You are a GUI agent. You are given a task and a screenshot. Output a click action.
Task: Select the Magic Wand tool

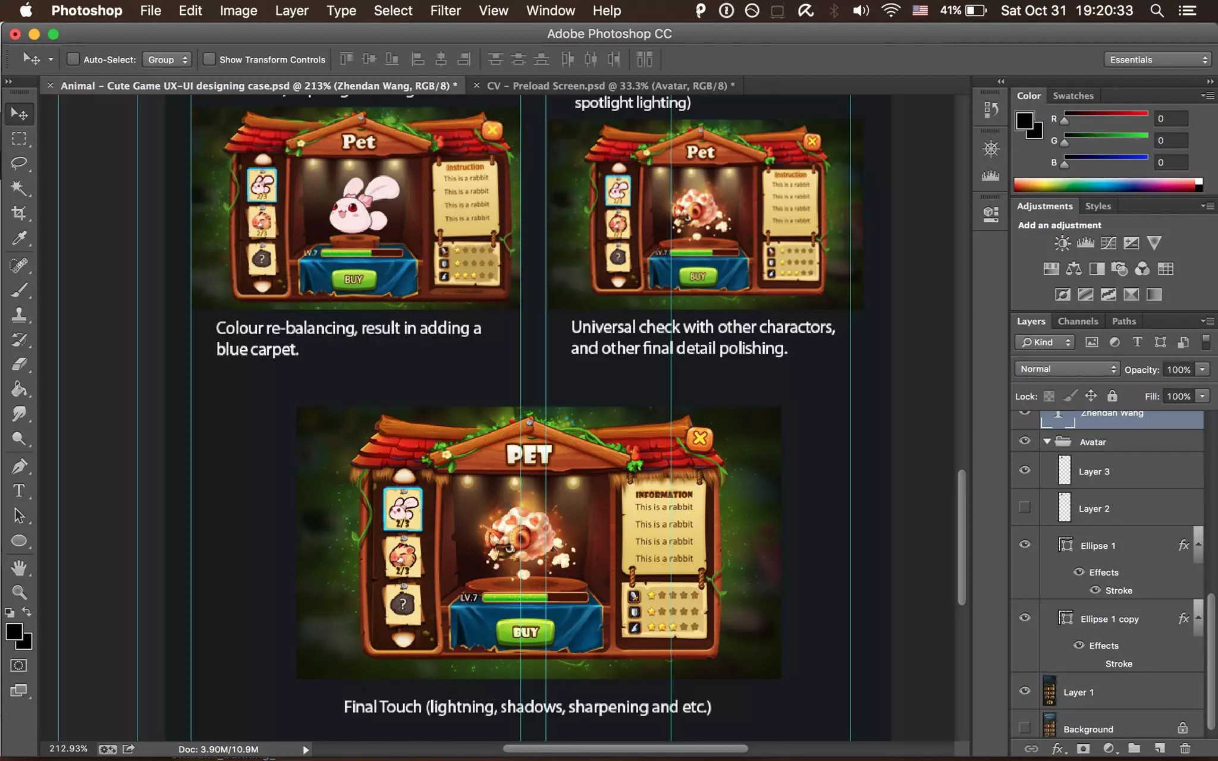[x=19, y=188]
